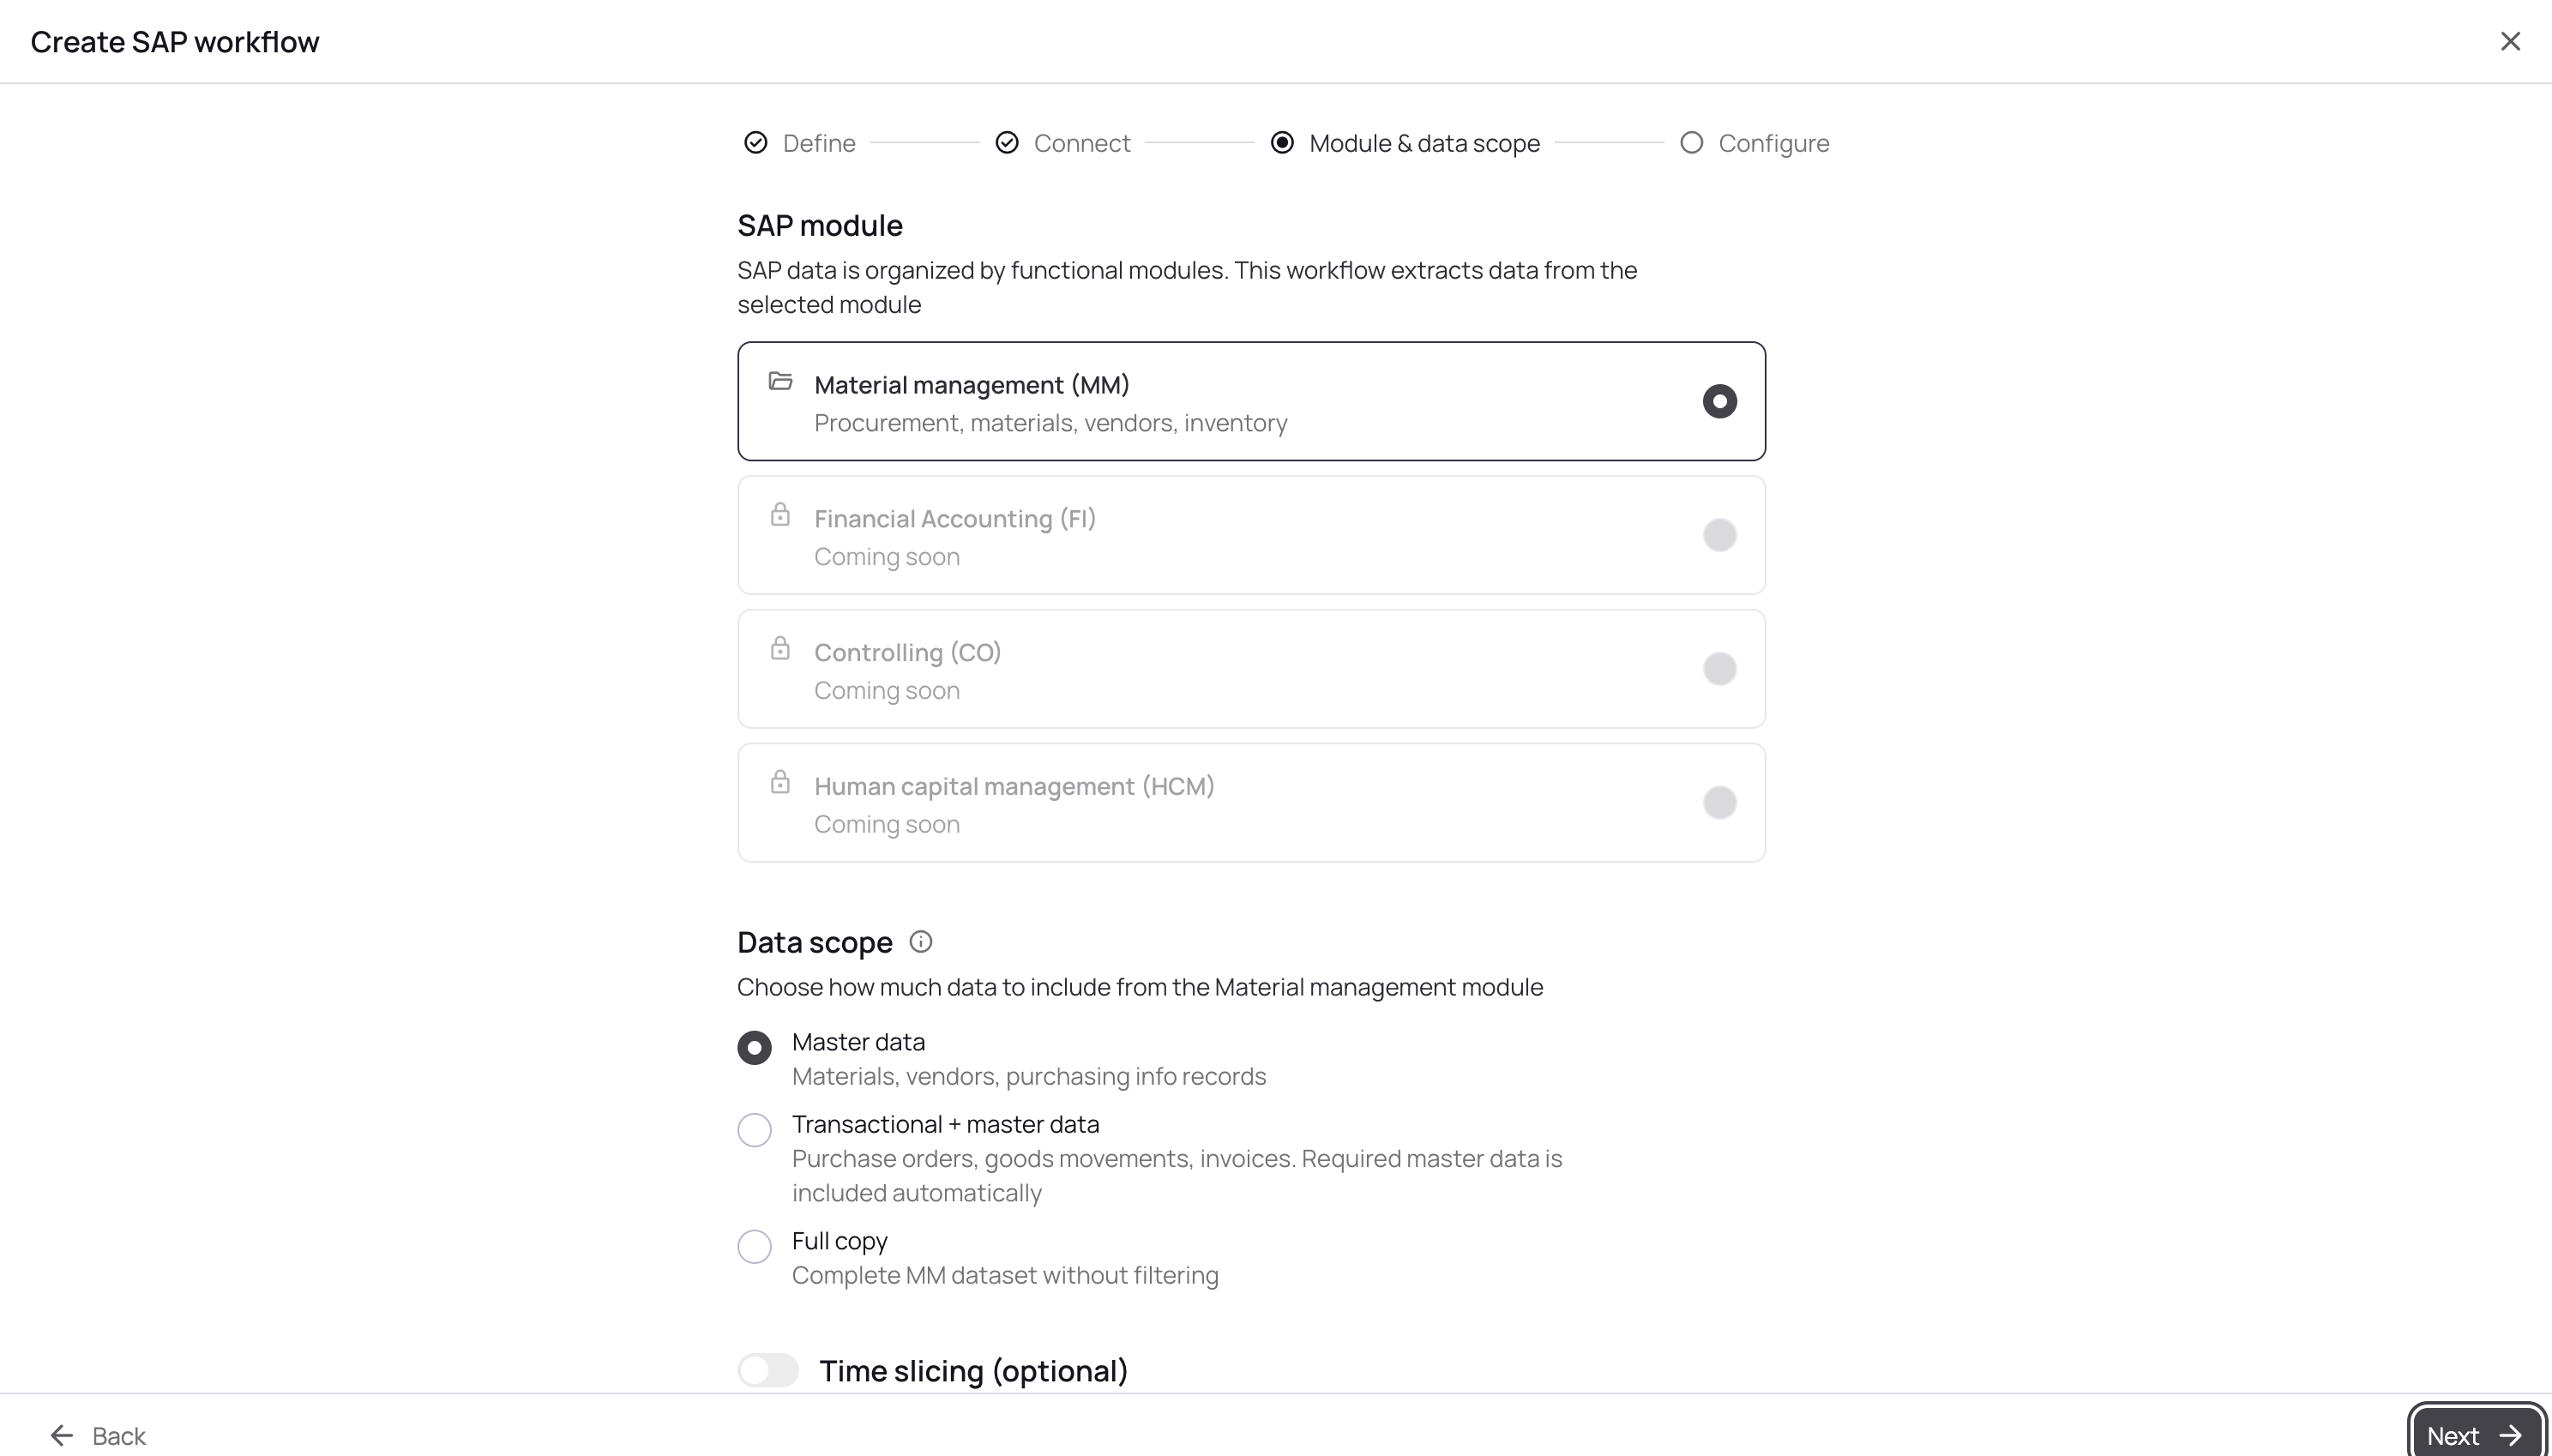The height and width of the screenshot is (1456, 2552).
Task: Choose the Full copy data scope
Action: click(x=755, y=1246)
